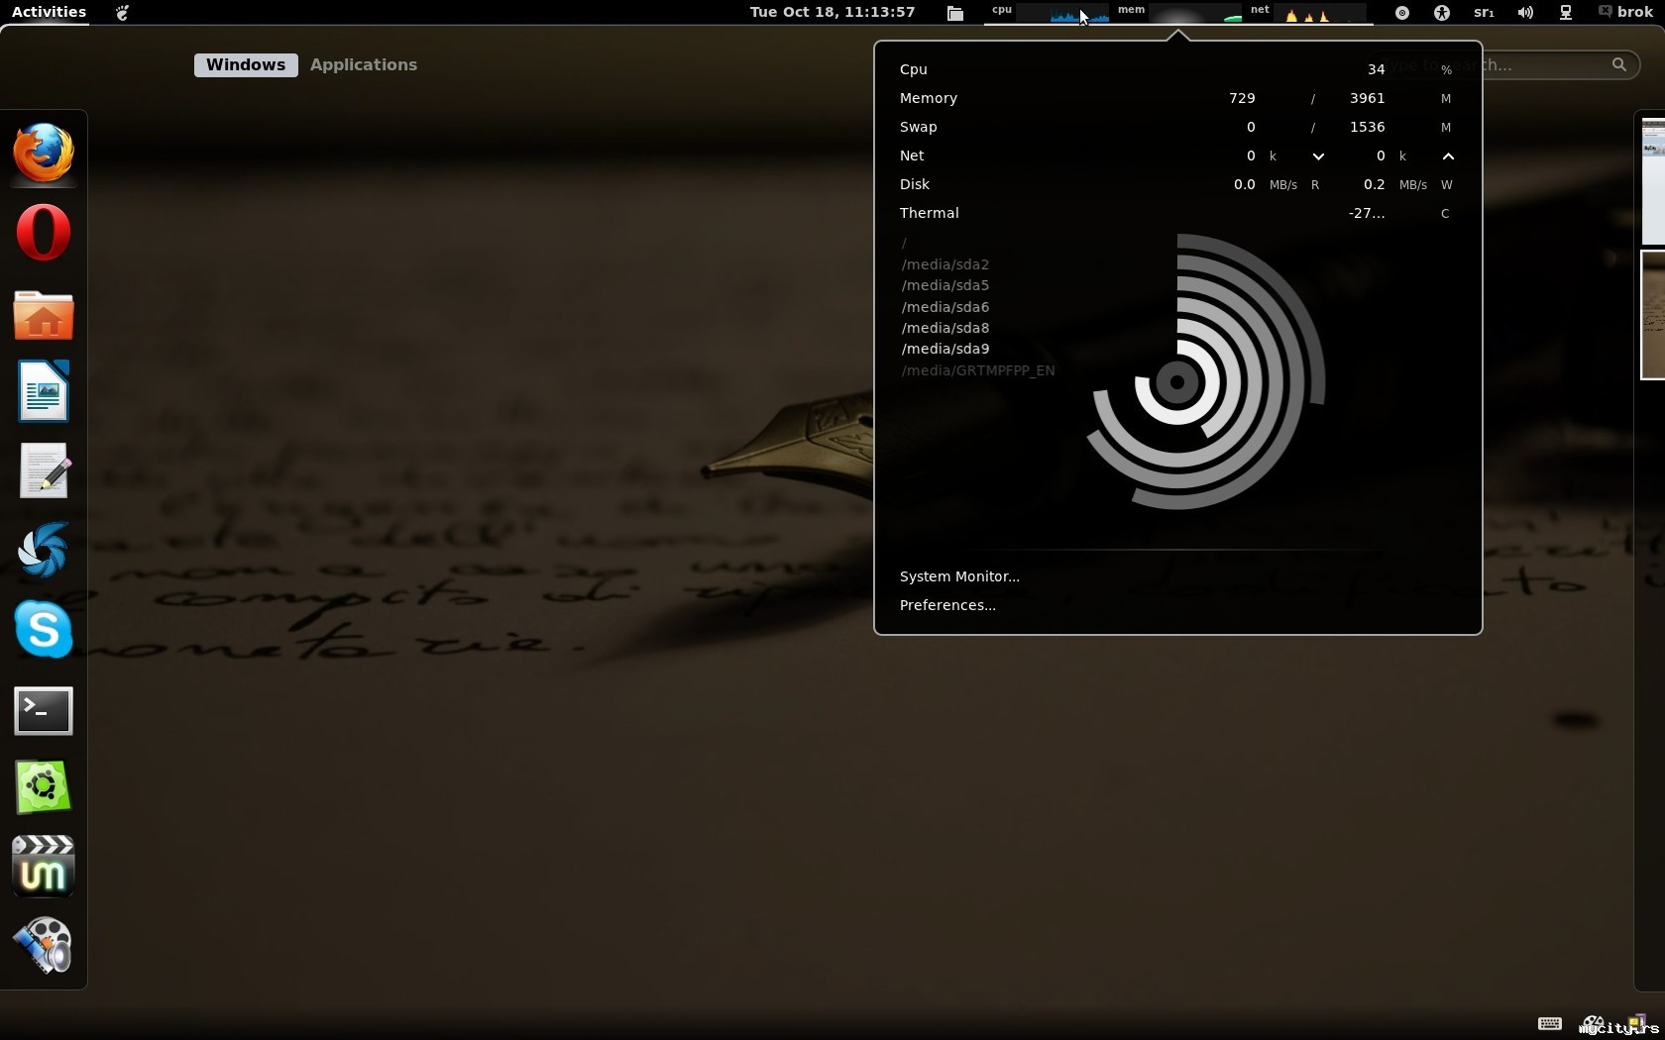1665x1040 pixels.
Task: Open the Terminal icon in dash
Action: (44, 710)
